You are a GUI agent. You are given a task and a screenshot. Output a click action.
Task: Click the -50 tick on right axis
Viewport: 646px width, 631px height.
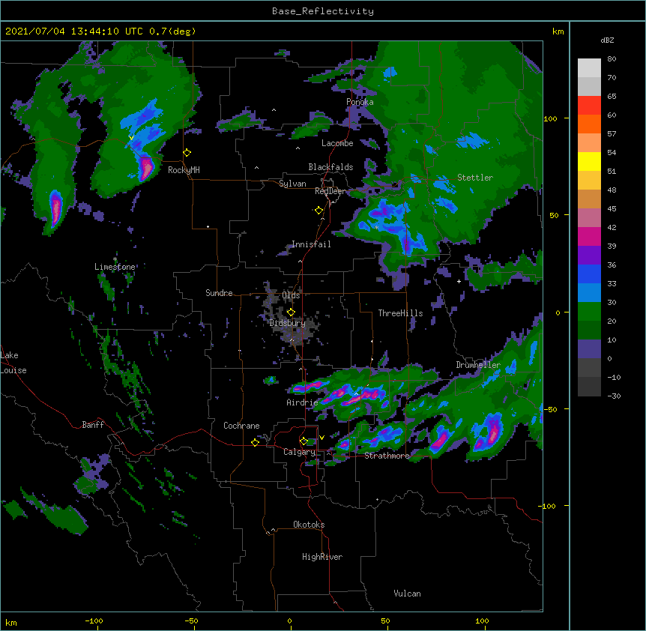pos(550,409)
